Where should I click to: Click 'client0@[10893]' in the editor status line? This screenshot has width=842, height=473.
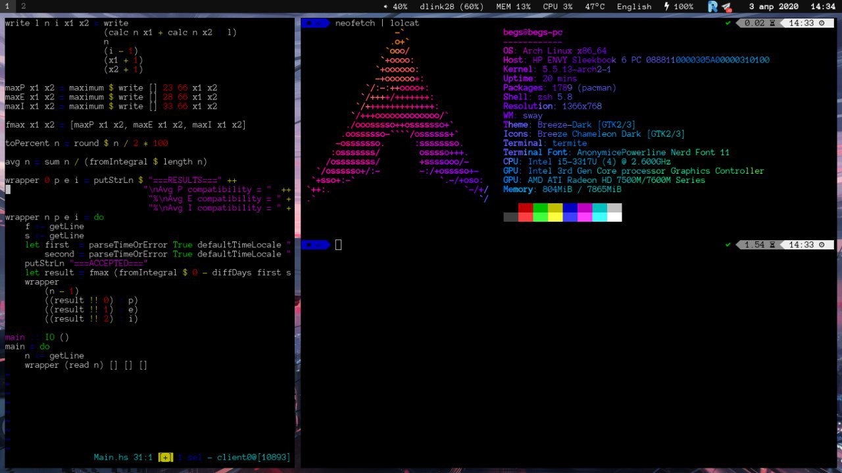[253, 457]
